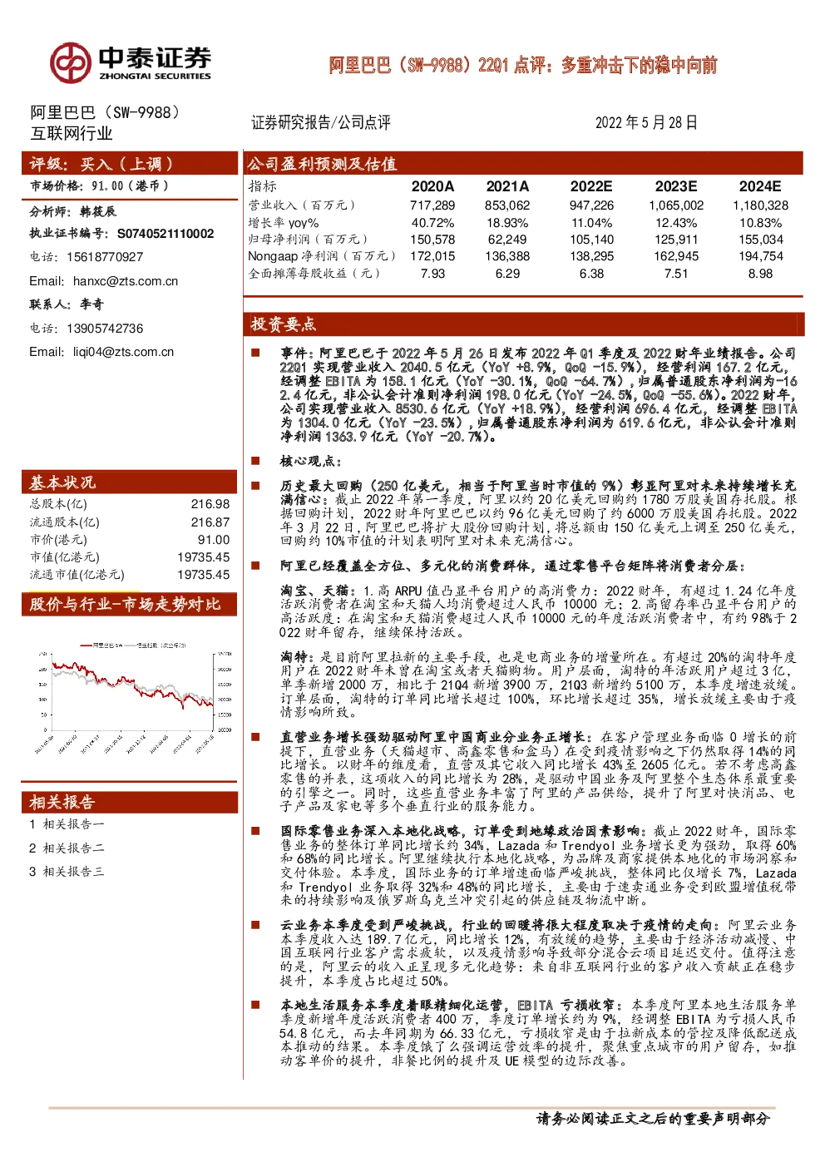Click growth rate 40.72%

pyautogui.click(x=432, y=223)
